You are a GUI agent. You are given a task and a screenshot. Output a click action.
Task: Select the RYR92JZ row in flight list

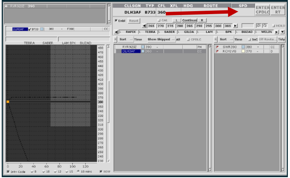(x=161, y=47)
